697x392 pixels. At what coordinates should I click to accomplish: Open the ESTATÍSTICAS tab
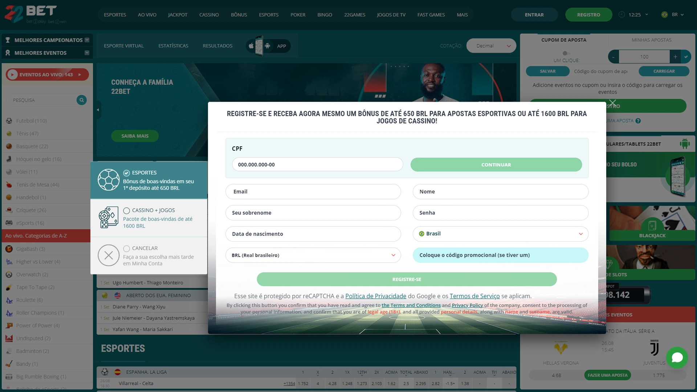coord(173,46)
